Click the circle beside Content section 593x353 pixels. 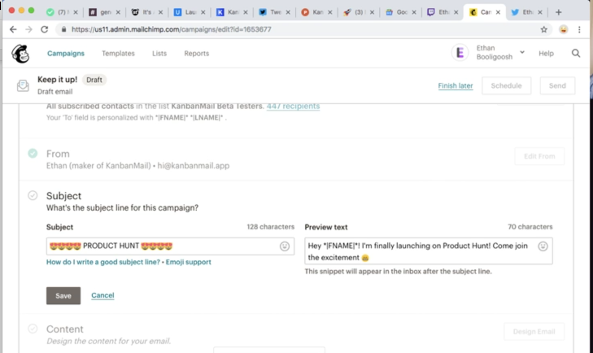click(33, 329)
